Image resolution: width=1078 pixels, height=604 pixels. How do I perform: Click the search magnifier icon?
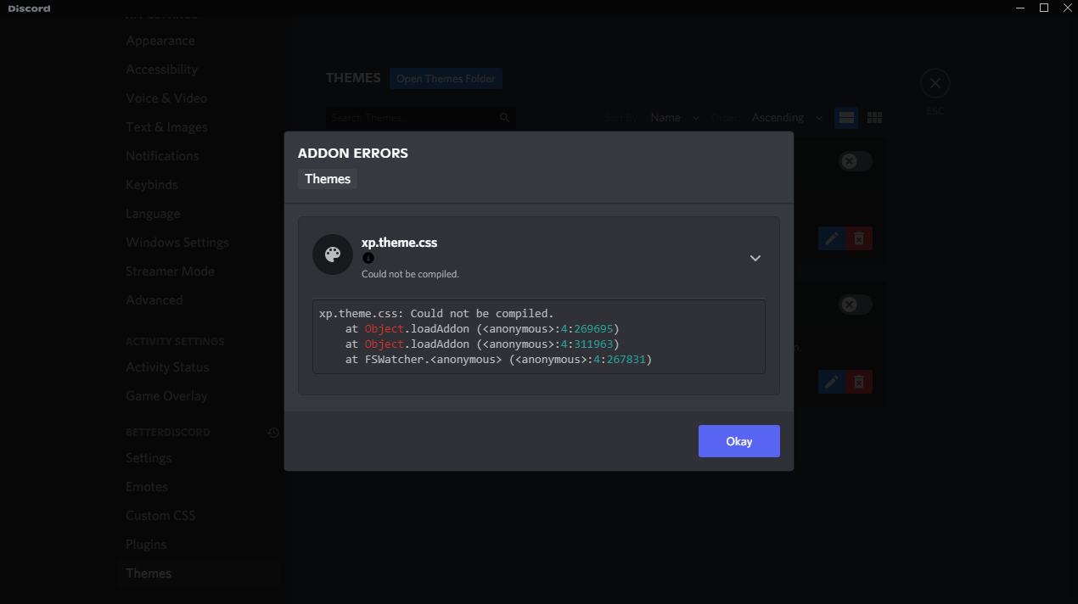pyautogui.click(x=504, y=118)
